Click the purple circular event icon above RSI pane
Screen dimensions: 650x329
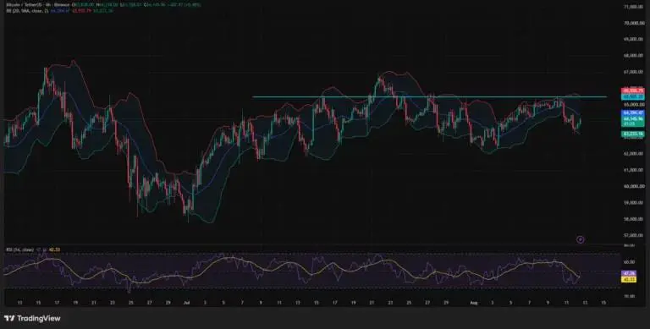point(581,239)
